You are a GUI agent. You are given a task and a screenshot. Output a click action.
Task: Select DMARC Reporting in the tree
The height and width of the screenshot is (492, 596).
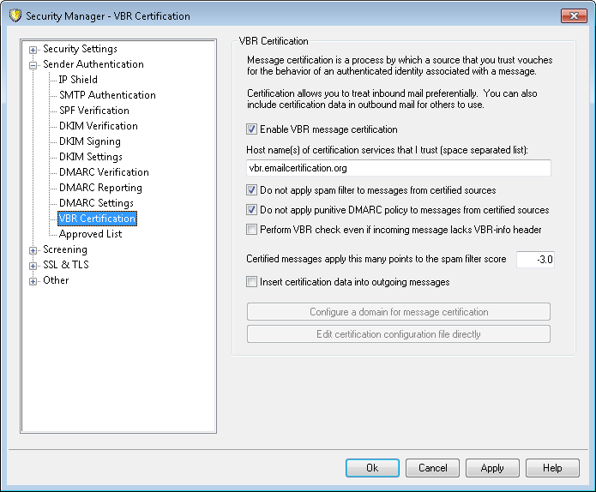[100, 188]
